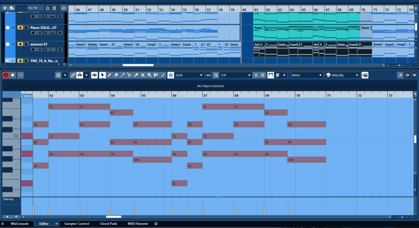Select the Erase tool

click(x=116, y=75)
